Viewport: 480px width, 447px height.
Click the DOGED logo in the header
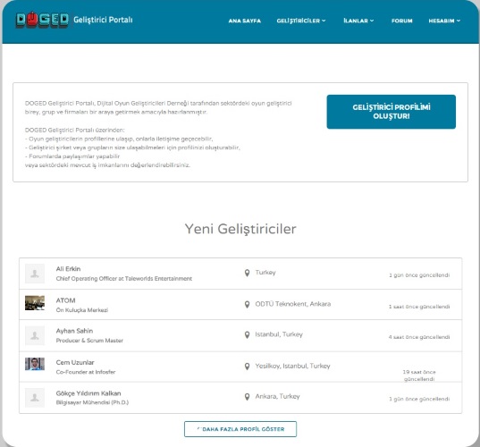[x=42, y=20]
